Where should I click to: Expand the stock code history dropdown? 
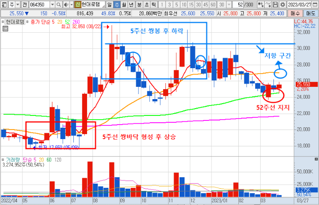tap(52, 4)
